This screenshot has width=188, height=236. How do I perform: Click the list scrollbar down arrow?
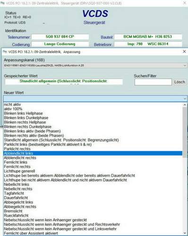185,233
